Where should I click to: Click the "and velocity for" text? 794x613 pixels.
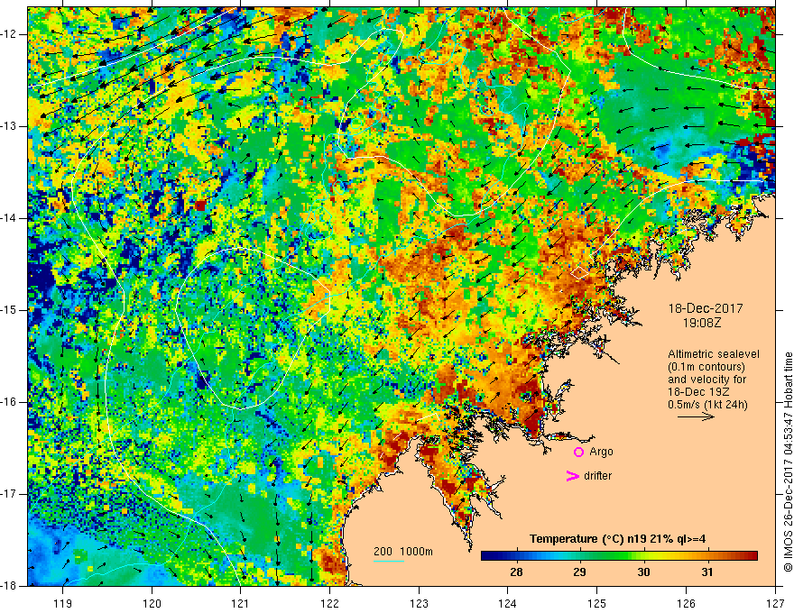click(706, 380)
